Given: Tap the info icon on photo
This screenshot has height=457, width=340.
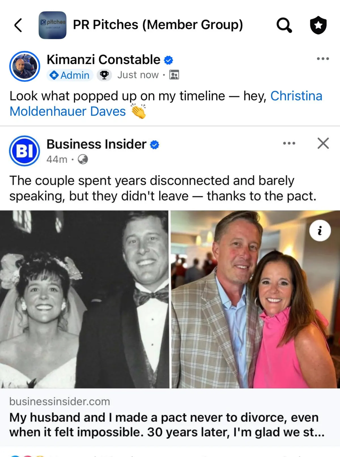Looking at the screenshot, I should tap(320, 231).
